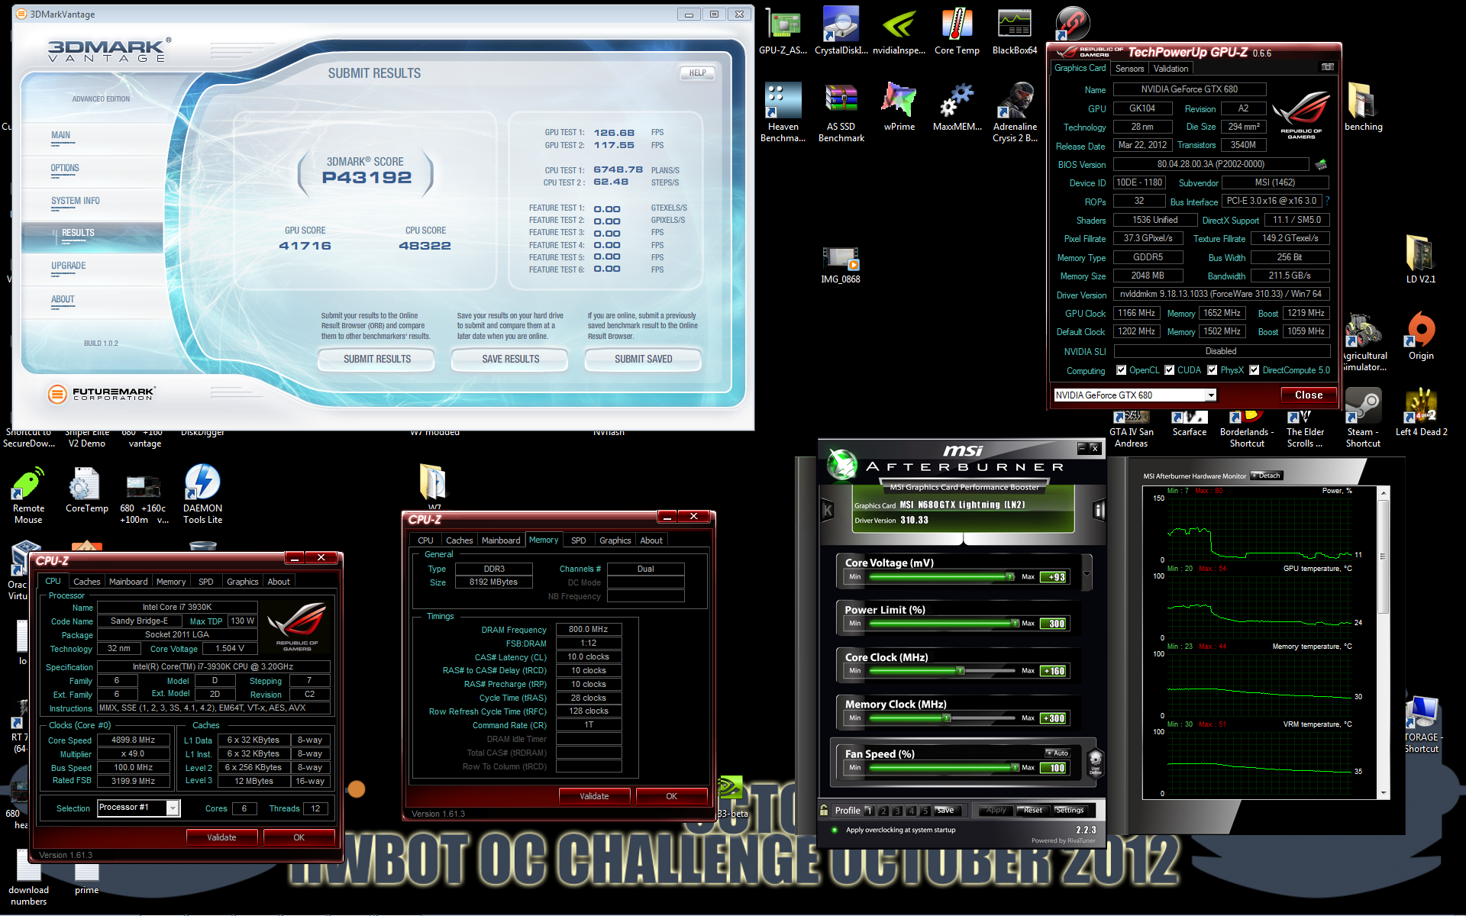
Task: Open the Mainboard tab in CPU-Z CPU window
Action: pyautogui.click(x=128, y=582)
